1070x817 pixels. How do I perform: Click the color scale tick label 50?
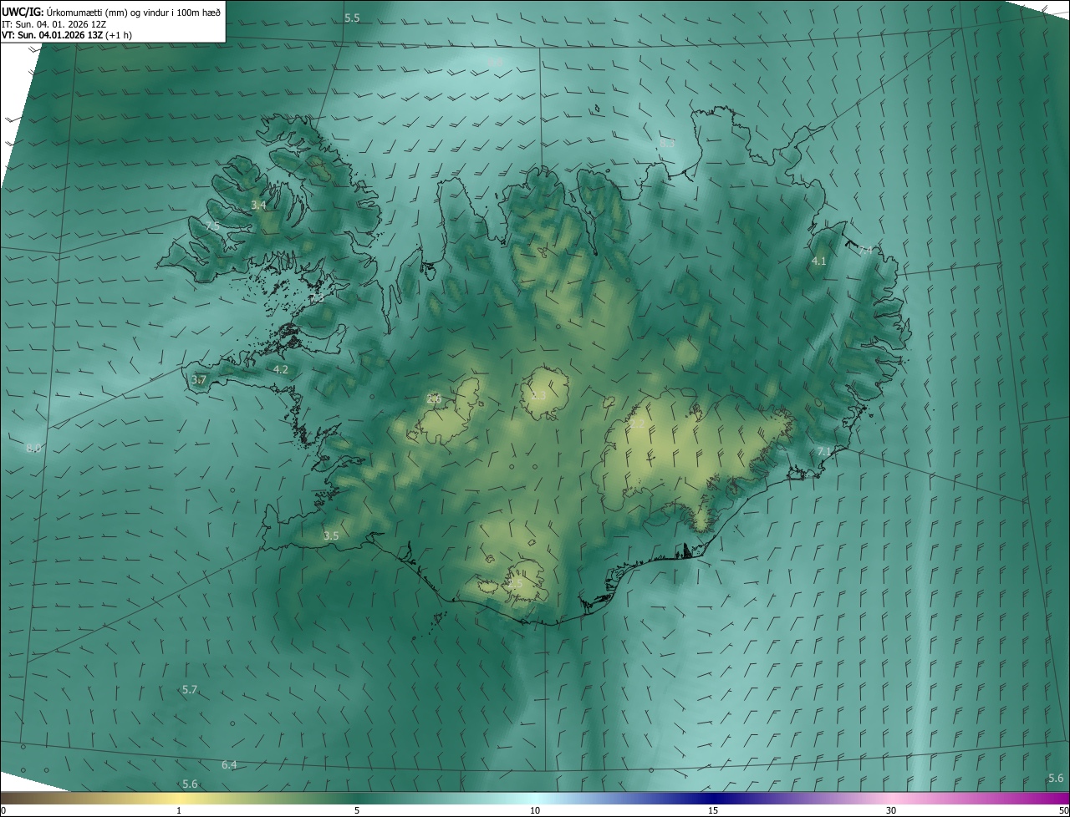pyautogui.click(x=1063, y=810)
